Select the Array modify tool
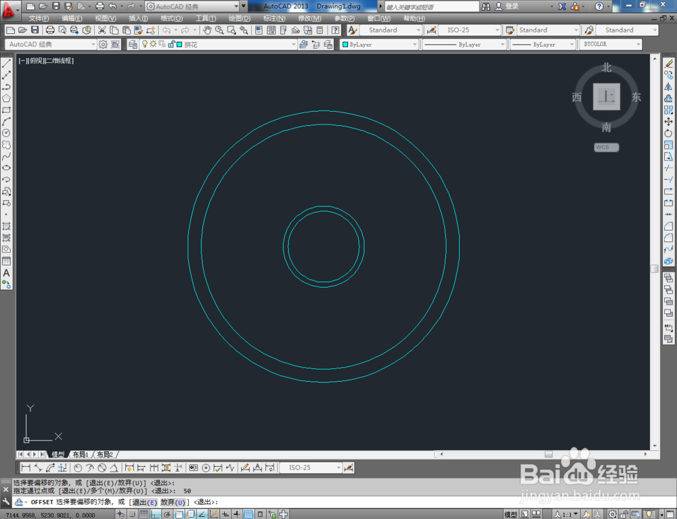677x519 pixels. (669, 110)
